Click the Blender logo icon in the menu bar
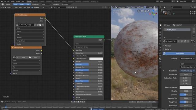196x110 pixels. point(2,1)
